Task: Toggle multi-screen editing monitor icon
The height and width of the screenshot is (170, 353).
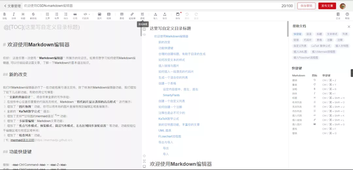Action: (x=144, y=166)
